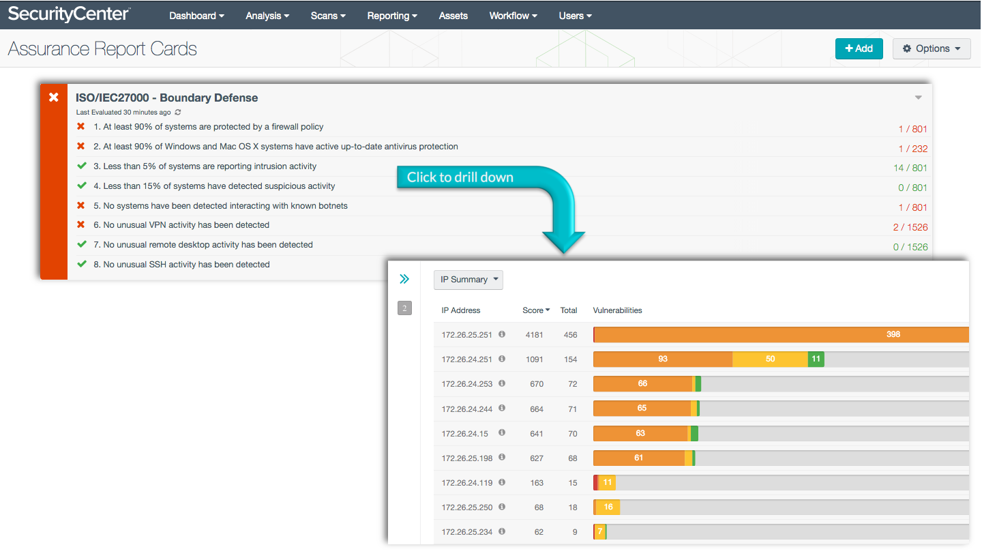
Task: Click the green check beside remote desktop activity
Action: (82, 244)
